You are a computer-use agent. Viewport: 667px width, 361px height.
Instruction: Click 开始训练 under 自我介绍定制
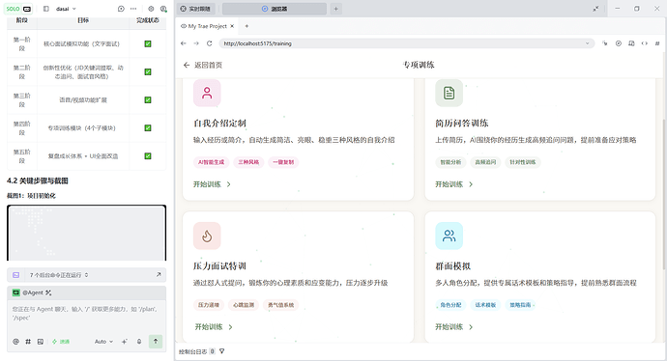point(212,184)
